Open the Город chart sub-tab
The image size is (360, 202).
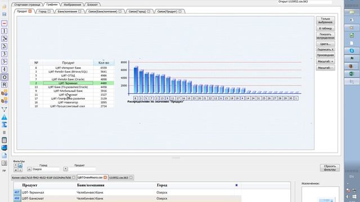click(x=43, y=11)
